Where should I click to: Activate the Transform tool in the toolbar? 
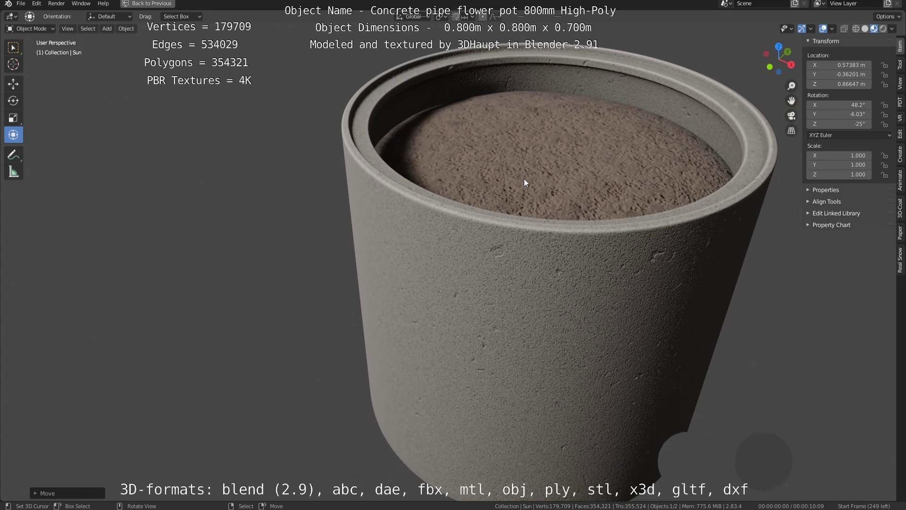pyautogui.click(x=13, y=135)
